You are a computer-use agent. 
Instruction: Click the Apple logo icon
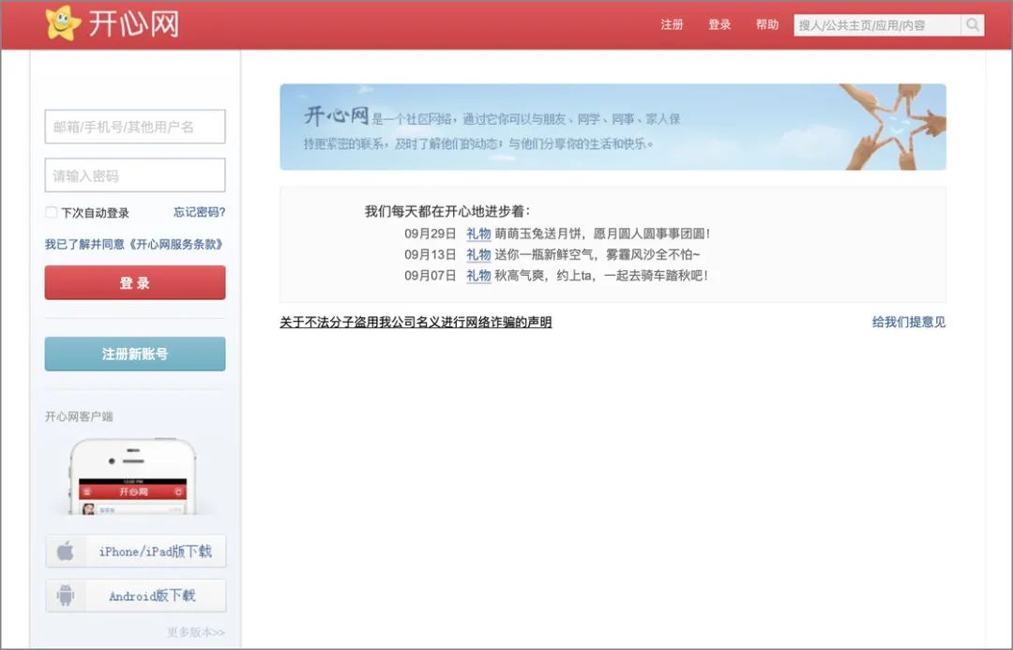pos(66,552)
